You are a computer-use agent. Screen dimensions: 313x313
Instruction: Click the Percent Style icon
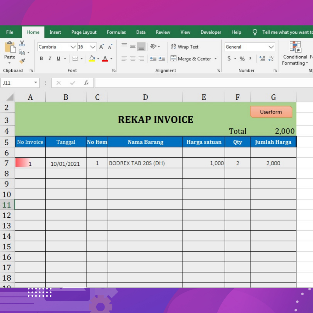[242, 59]
